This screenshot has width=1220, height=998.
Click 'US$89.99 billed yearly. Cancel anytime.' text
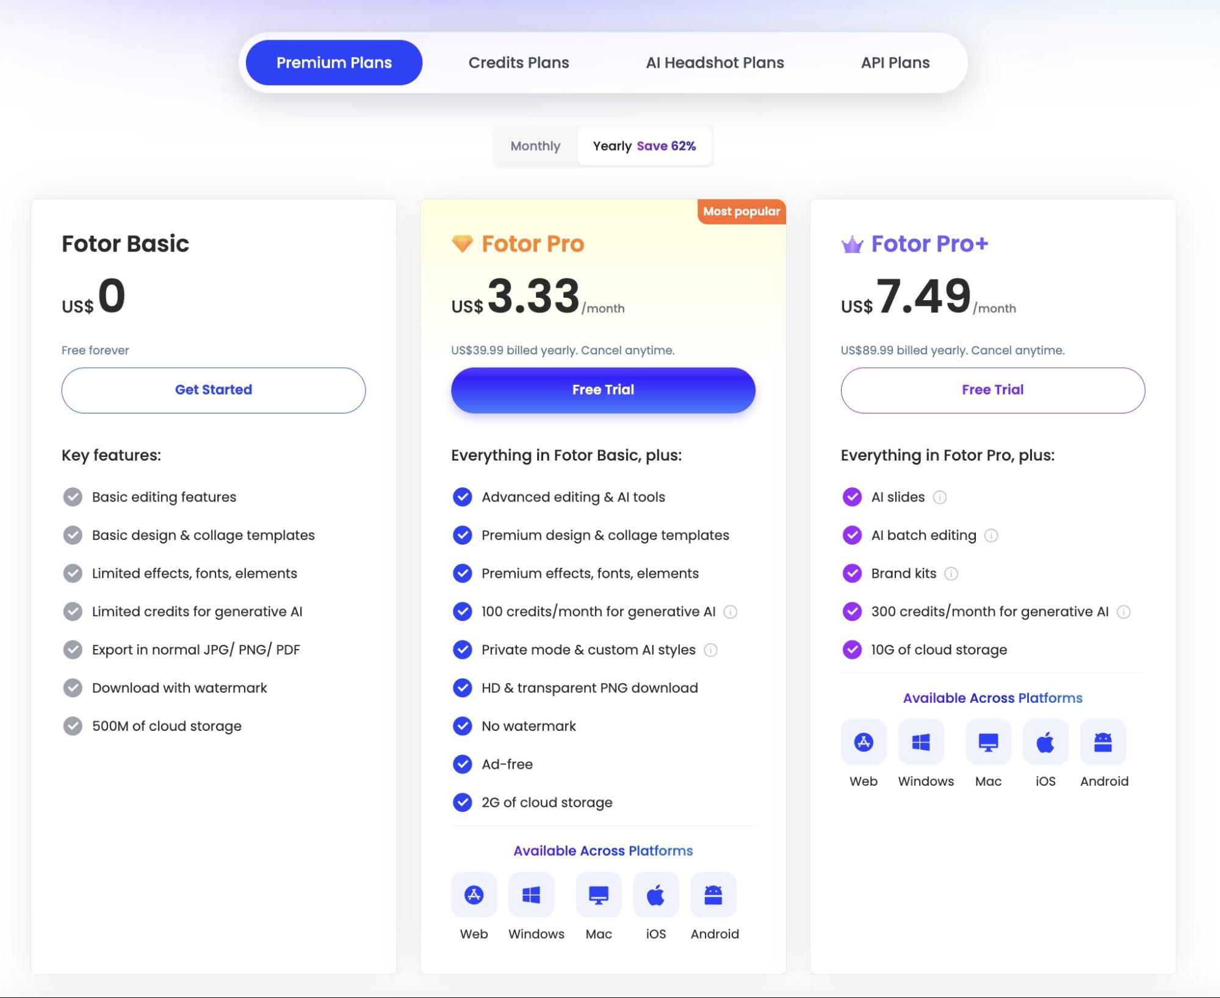click(953, 350)
